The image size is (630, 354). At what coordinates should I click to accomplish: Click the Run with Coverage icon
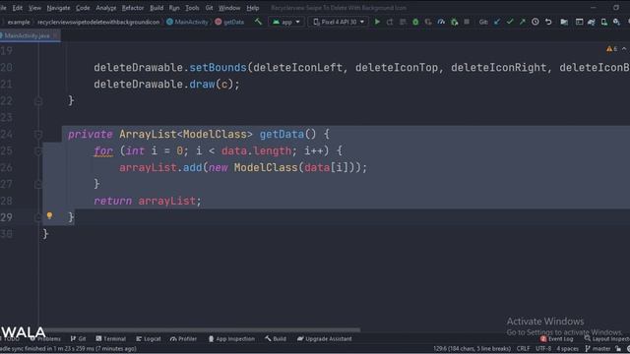tap(428, 22)
